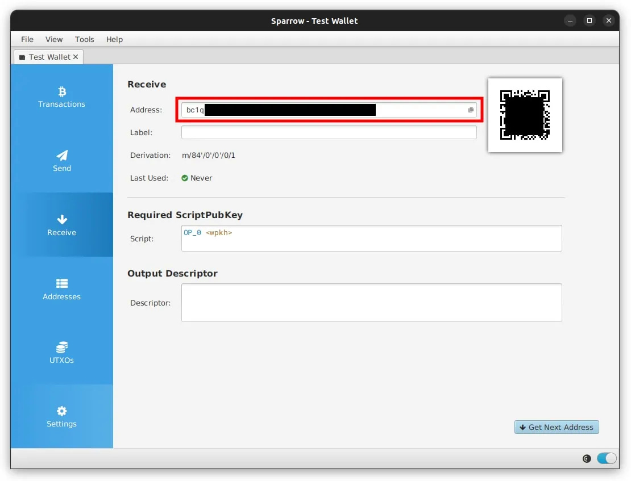The width and height of the screenshot is (631, 481).
Task: Open the wallet Settings in the sidebar
Action: tap(61, 417)
